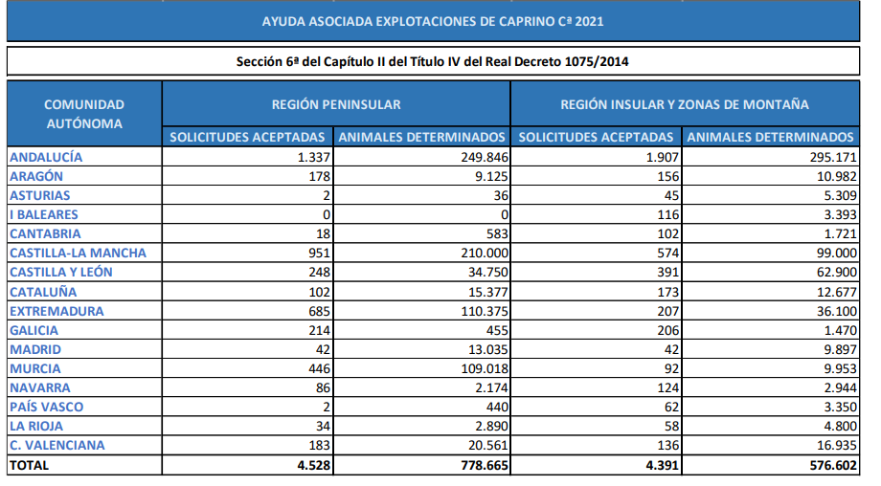The image size is (881, 486).
Task: Click Extremadura's value 110.375
Action: (x=485, y=311)
